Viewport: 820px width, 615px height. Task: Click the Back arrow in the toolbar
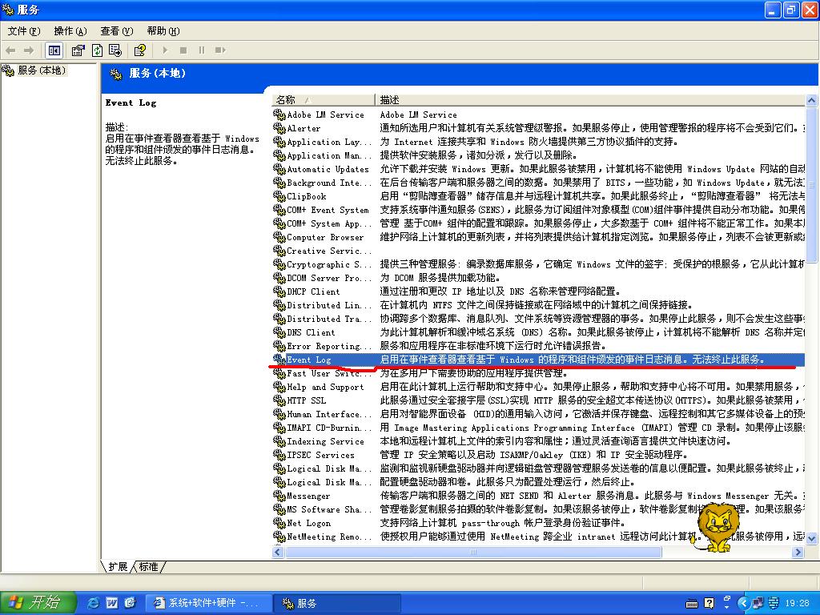click(10, 50)
